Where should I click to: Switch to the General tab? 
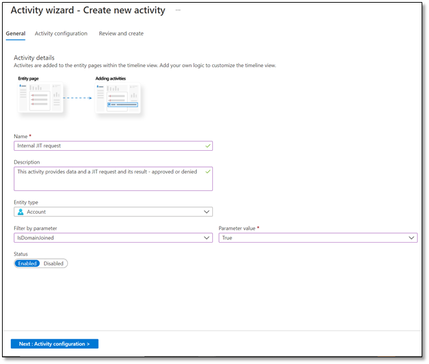pos(15,34)
